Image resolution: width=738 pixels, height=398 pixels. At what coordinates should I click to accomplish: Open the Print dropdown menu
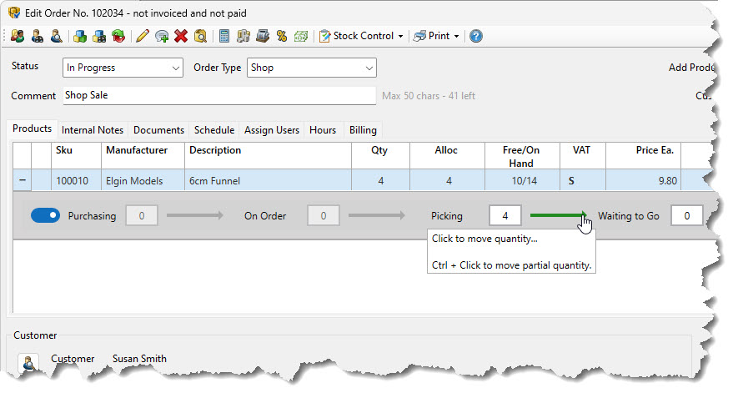click(x=437, y=36)
